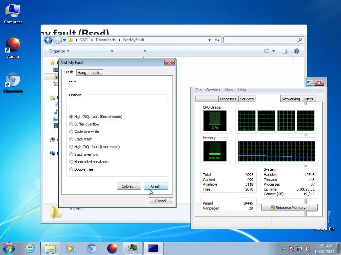Click the Colors... button
This screenshot has width=341, height=255.
click(x=129, y=186)
